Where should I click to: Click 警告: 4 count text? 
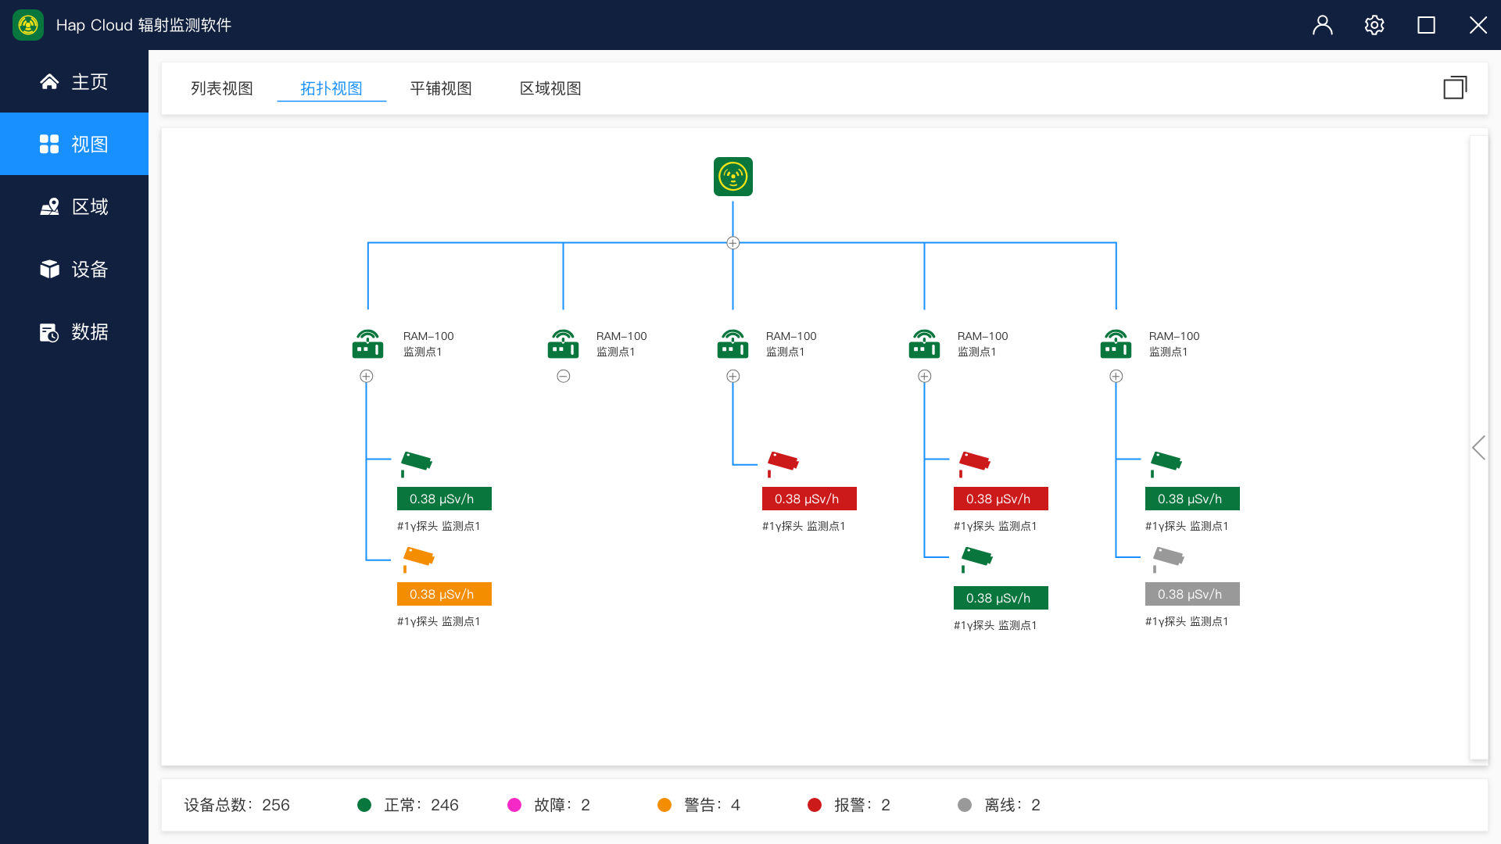(712, 805)
